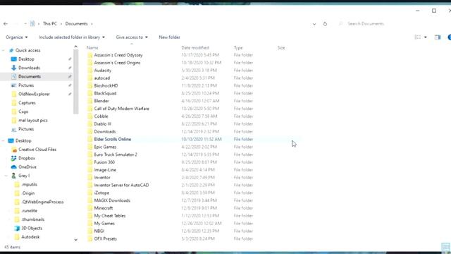Image resolution: width=451 pixels, height=254 pixels.
Task: Click the Assassin's Creed Odyssey folder icon
Action: 90,55
